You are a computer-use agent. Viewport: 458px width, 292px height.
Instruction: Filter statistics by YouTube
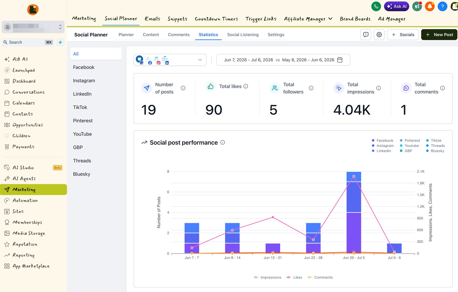click(x=82, y=134)
